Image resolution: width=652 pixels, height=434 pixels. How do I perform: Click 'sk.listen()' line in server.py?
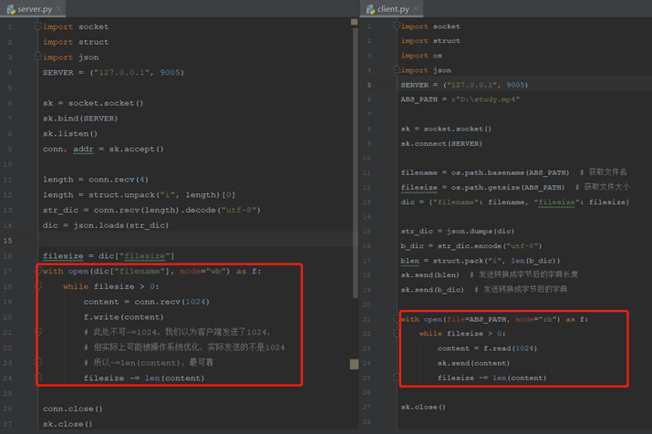70,134
